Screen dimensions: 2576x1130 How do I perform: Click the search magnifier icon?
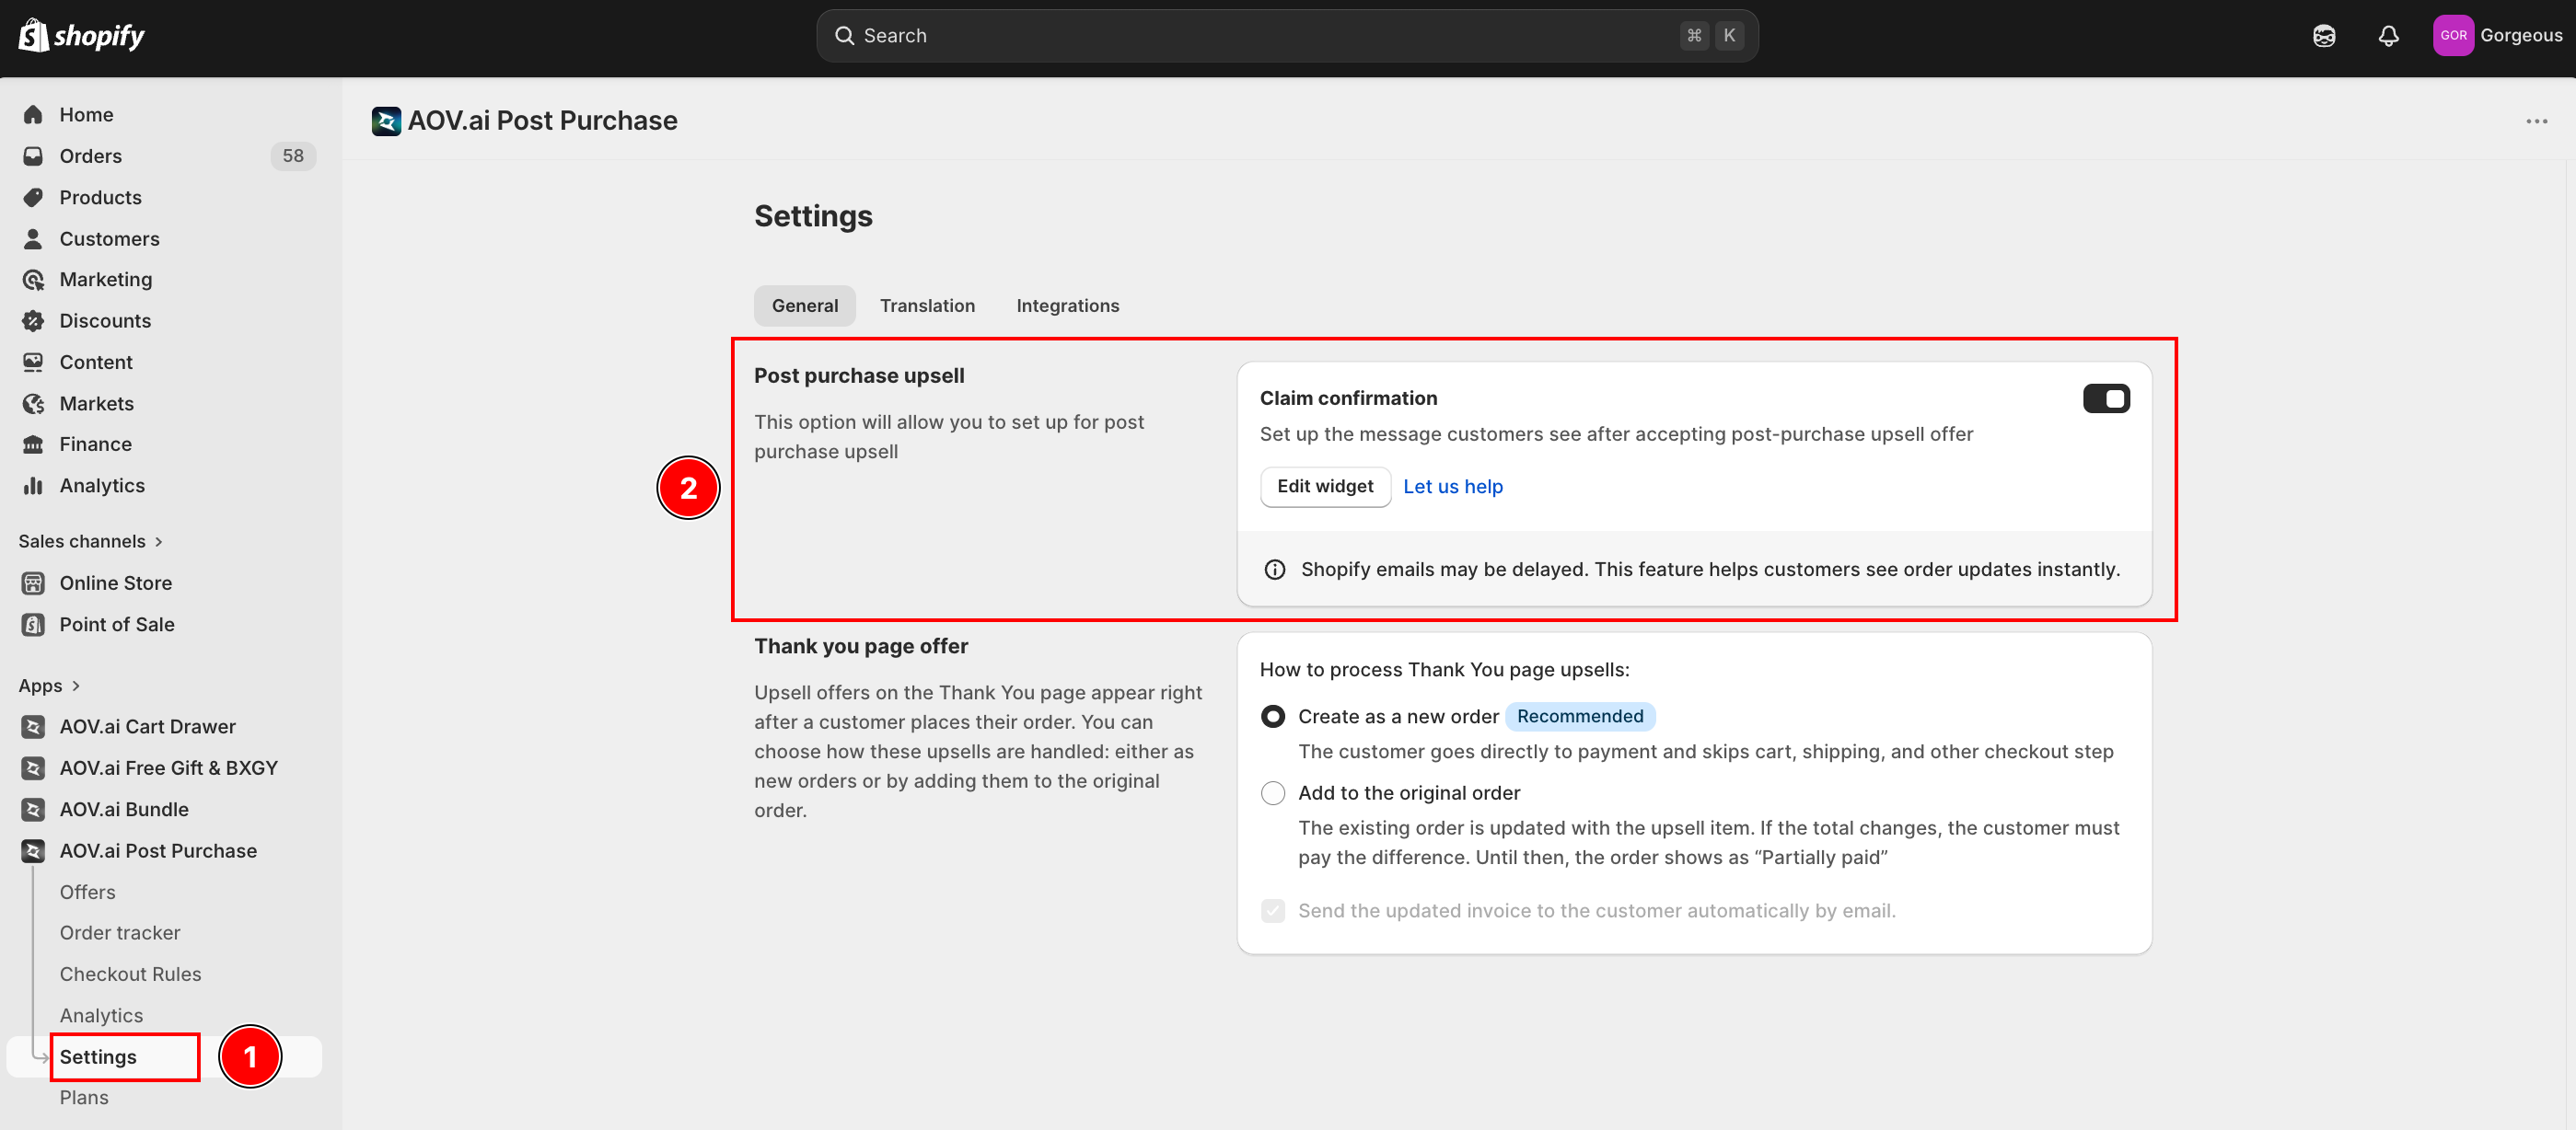844,36
